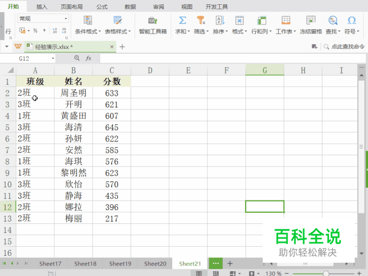Image resolution: width=368 pixels, height=276 pixels.
Task: Select the Filter (筛选) funnel icon
Action: click(x=201, y=20)
